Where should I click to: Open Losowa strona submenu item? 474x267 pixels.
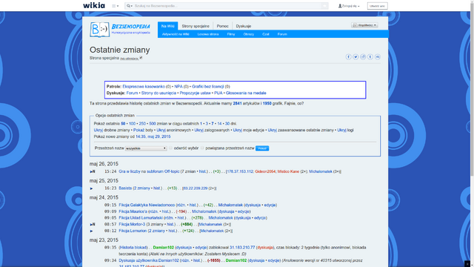coord(208,34)
